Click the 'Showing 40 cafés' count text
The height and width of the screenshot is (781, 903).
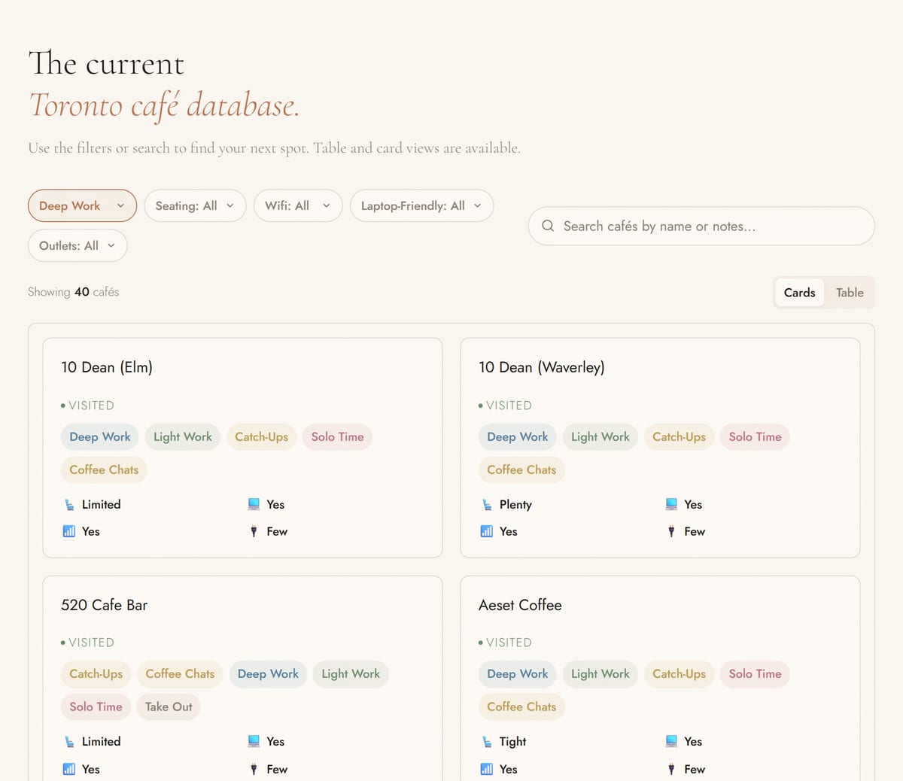(74, 292)
